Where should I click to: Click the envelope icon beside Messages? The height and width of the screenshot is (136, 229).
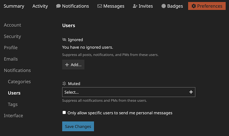click(100, 6)
